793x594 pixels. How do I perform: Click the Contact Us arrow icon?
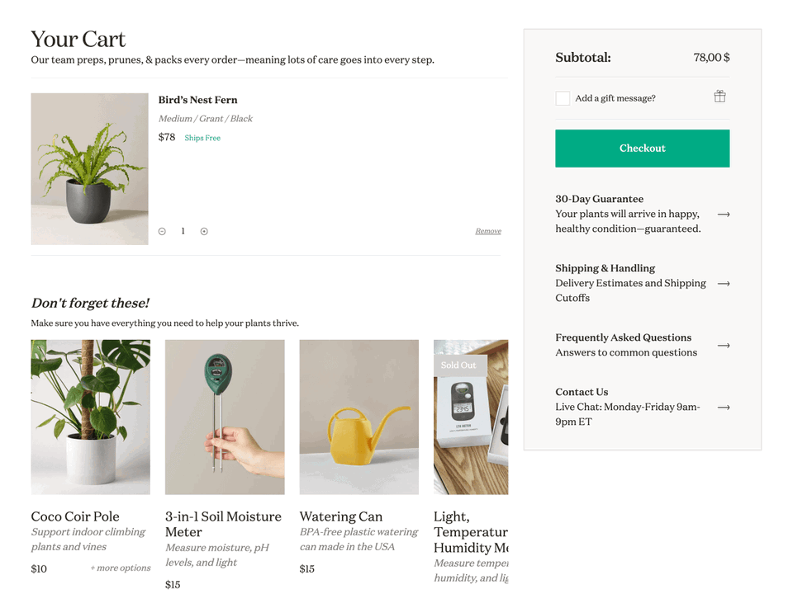point(724,407)
